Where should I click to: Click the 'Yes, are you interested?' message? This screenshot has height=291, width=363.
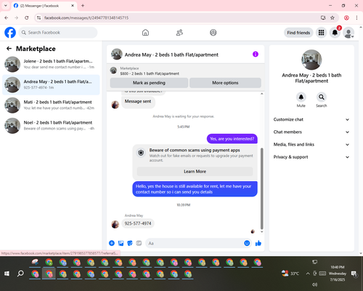click(x=232, y=139)
